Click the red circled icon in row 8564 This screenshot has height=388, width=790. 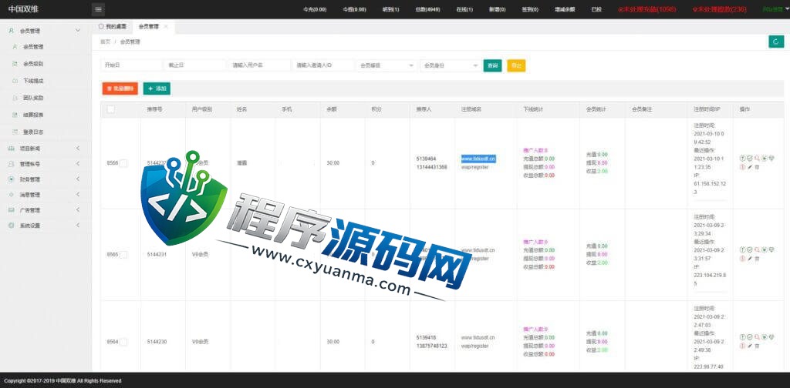(742, 346)
